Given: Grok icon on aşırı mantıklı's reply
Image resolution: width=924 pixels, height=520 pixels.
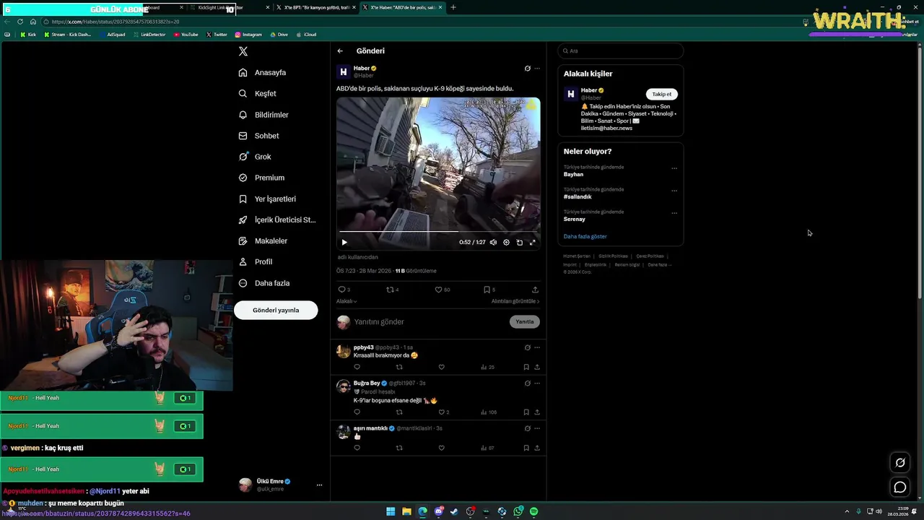Looking at the screenshot, I should (528, 428).
